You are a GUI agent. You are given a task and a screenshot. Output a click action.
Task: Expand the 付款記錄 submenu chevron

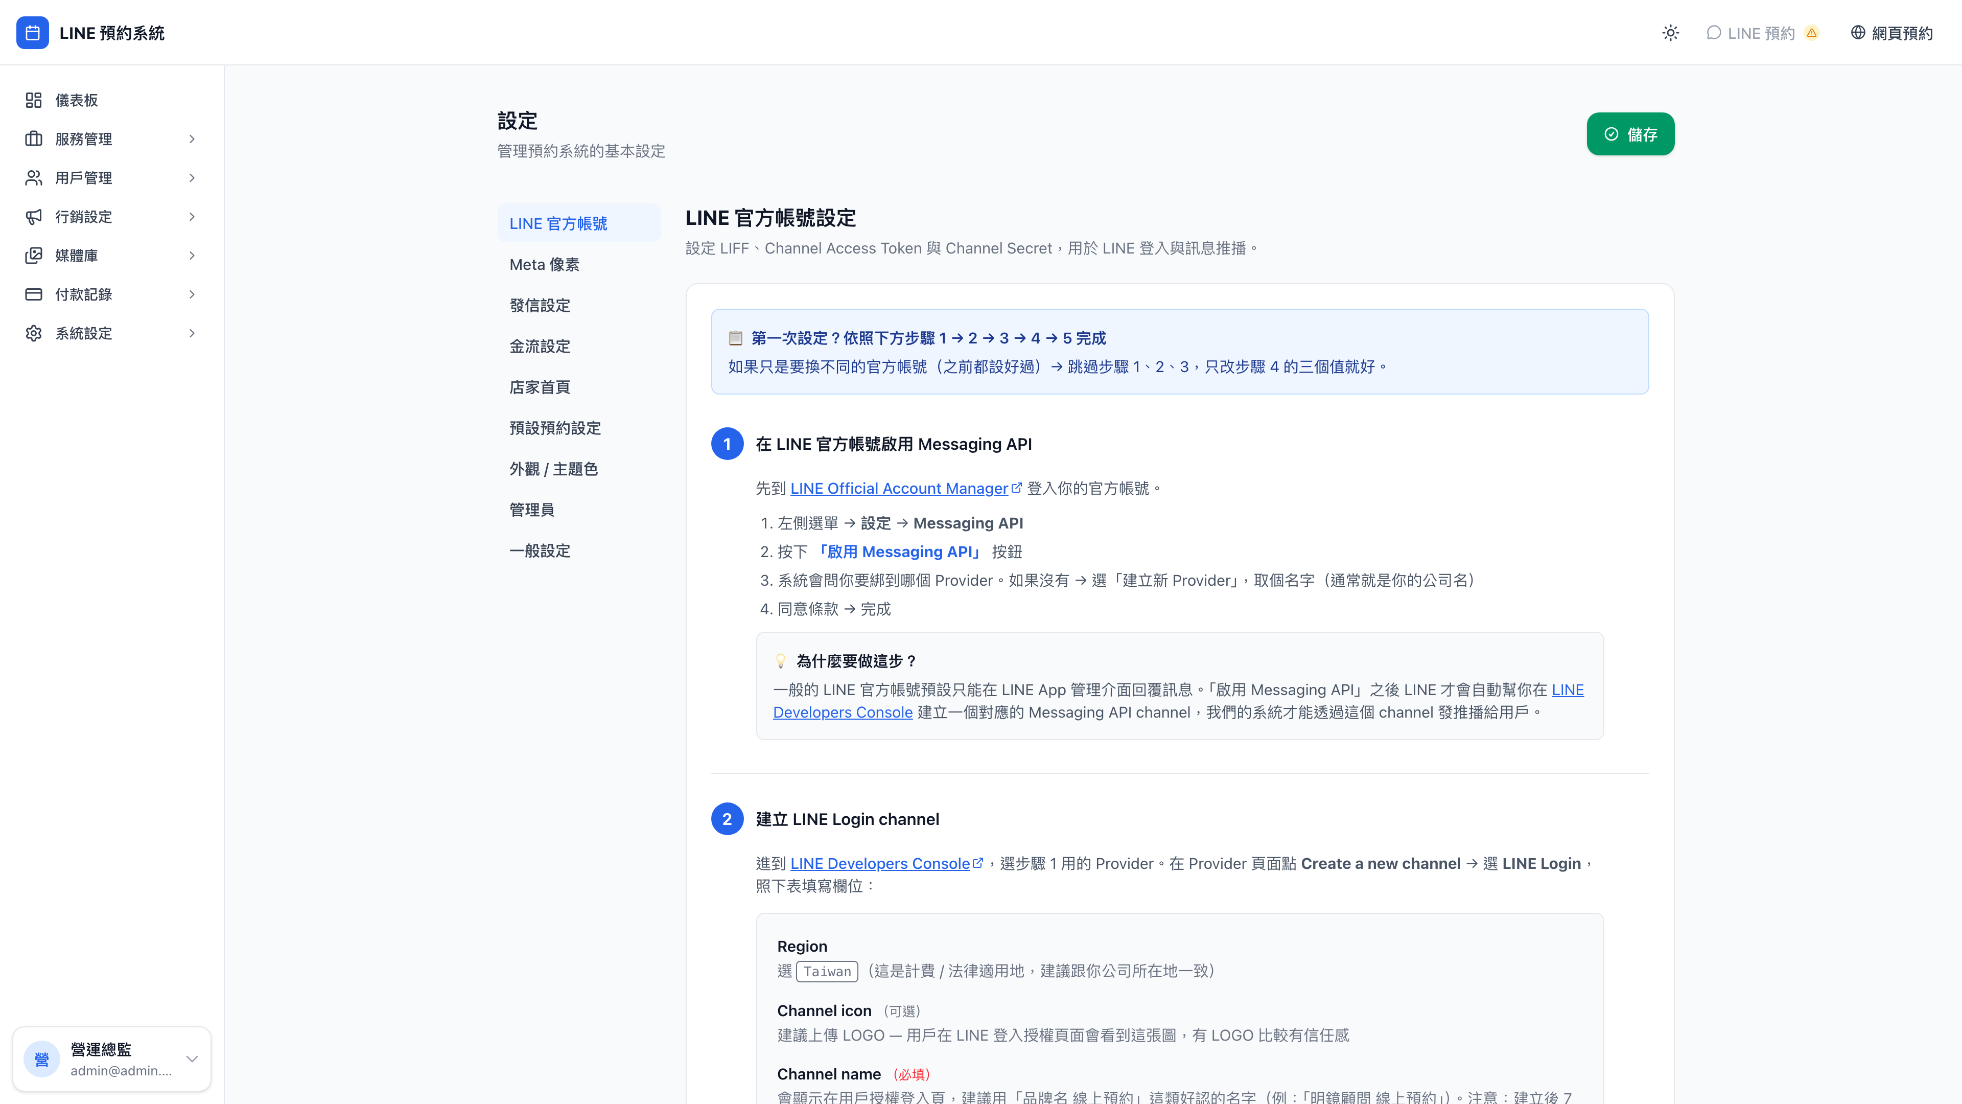point(192,294)
